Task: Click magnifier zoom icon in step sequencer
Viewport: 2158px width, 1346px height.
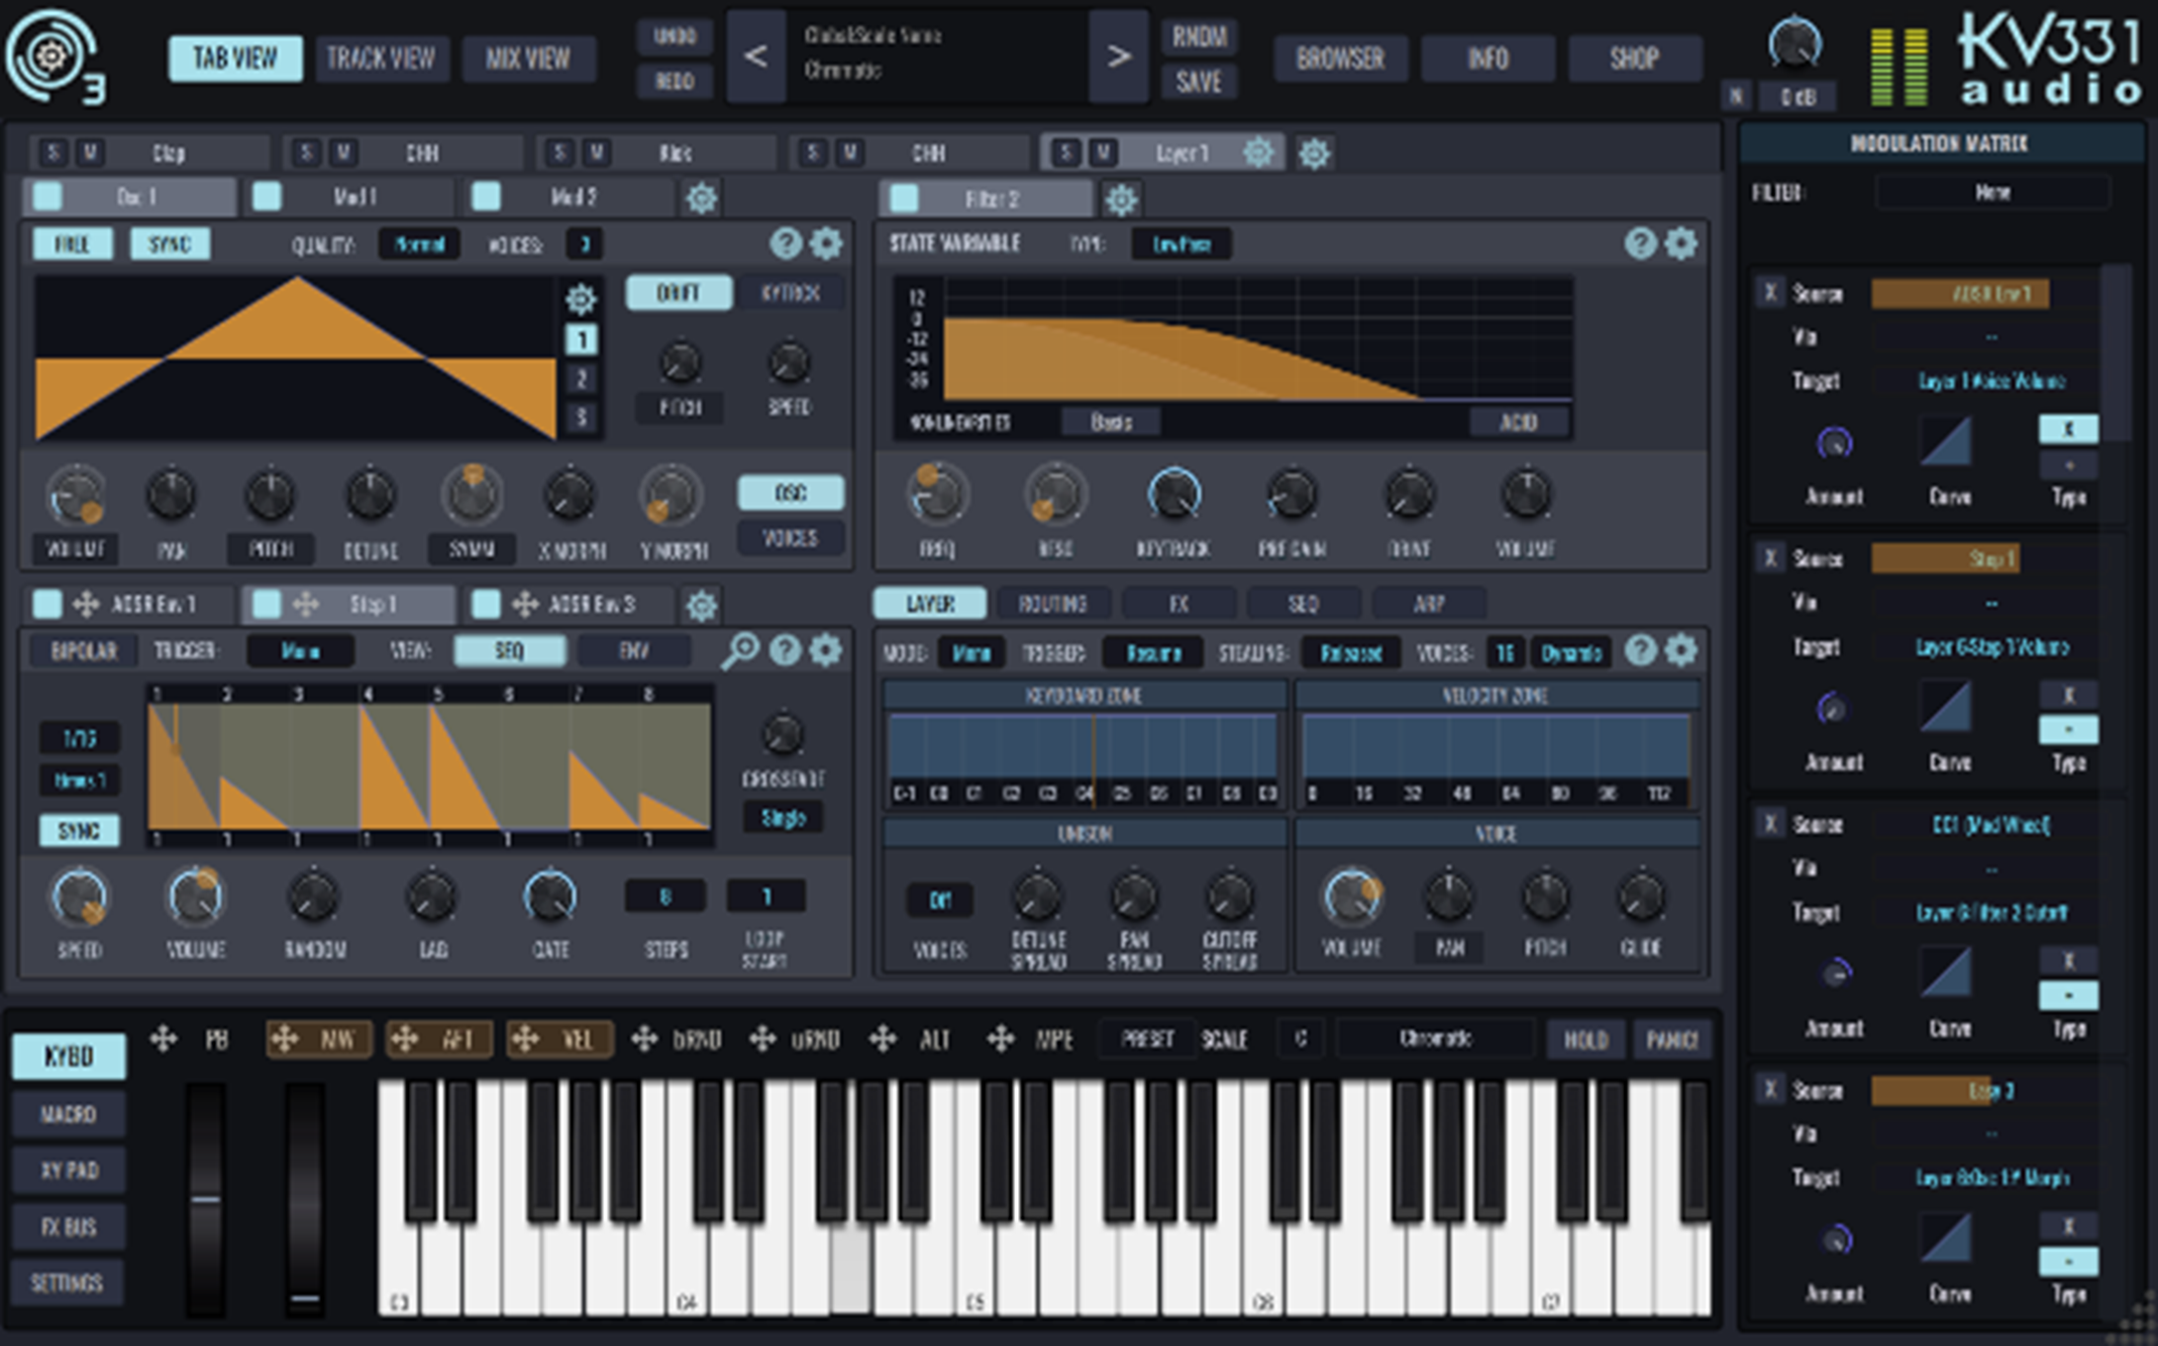Action: [x=740, y=651]
